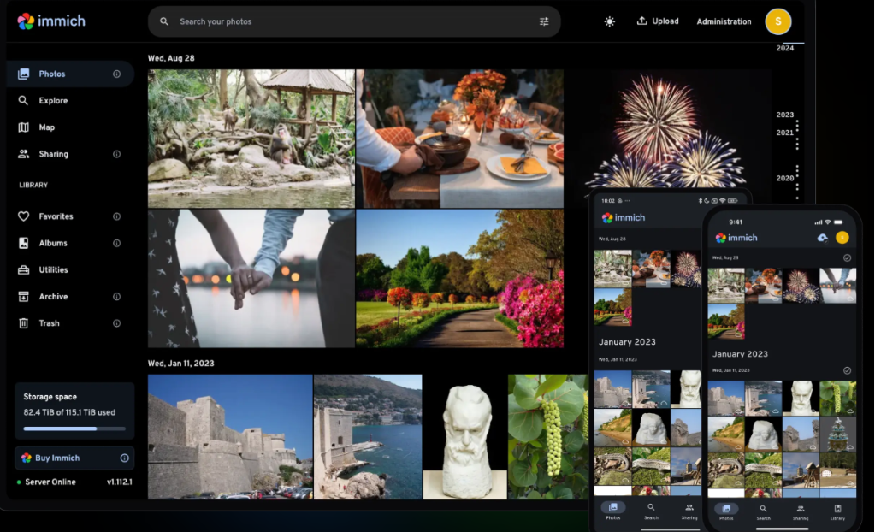
Task: Toggle light theme with sun icon
Action: [609, 21]
